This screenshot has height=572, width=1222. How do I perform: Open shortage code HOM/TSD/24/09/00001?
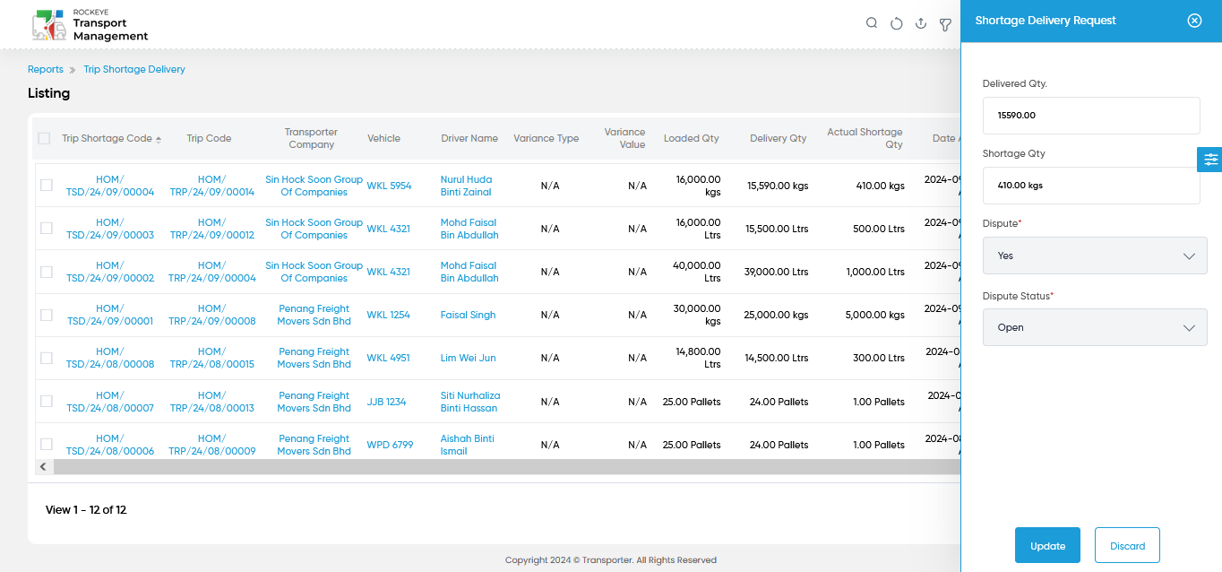click(110, 315)
